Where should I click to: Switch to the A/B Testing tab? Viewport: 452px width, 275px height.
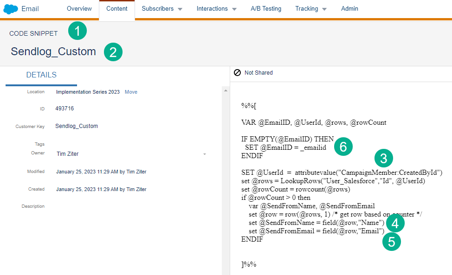point(266,9)
